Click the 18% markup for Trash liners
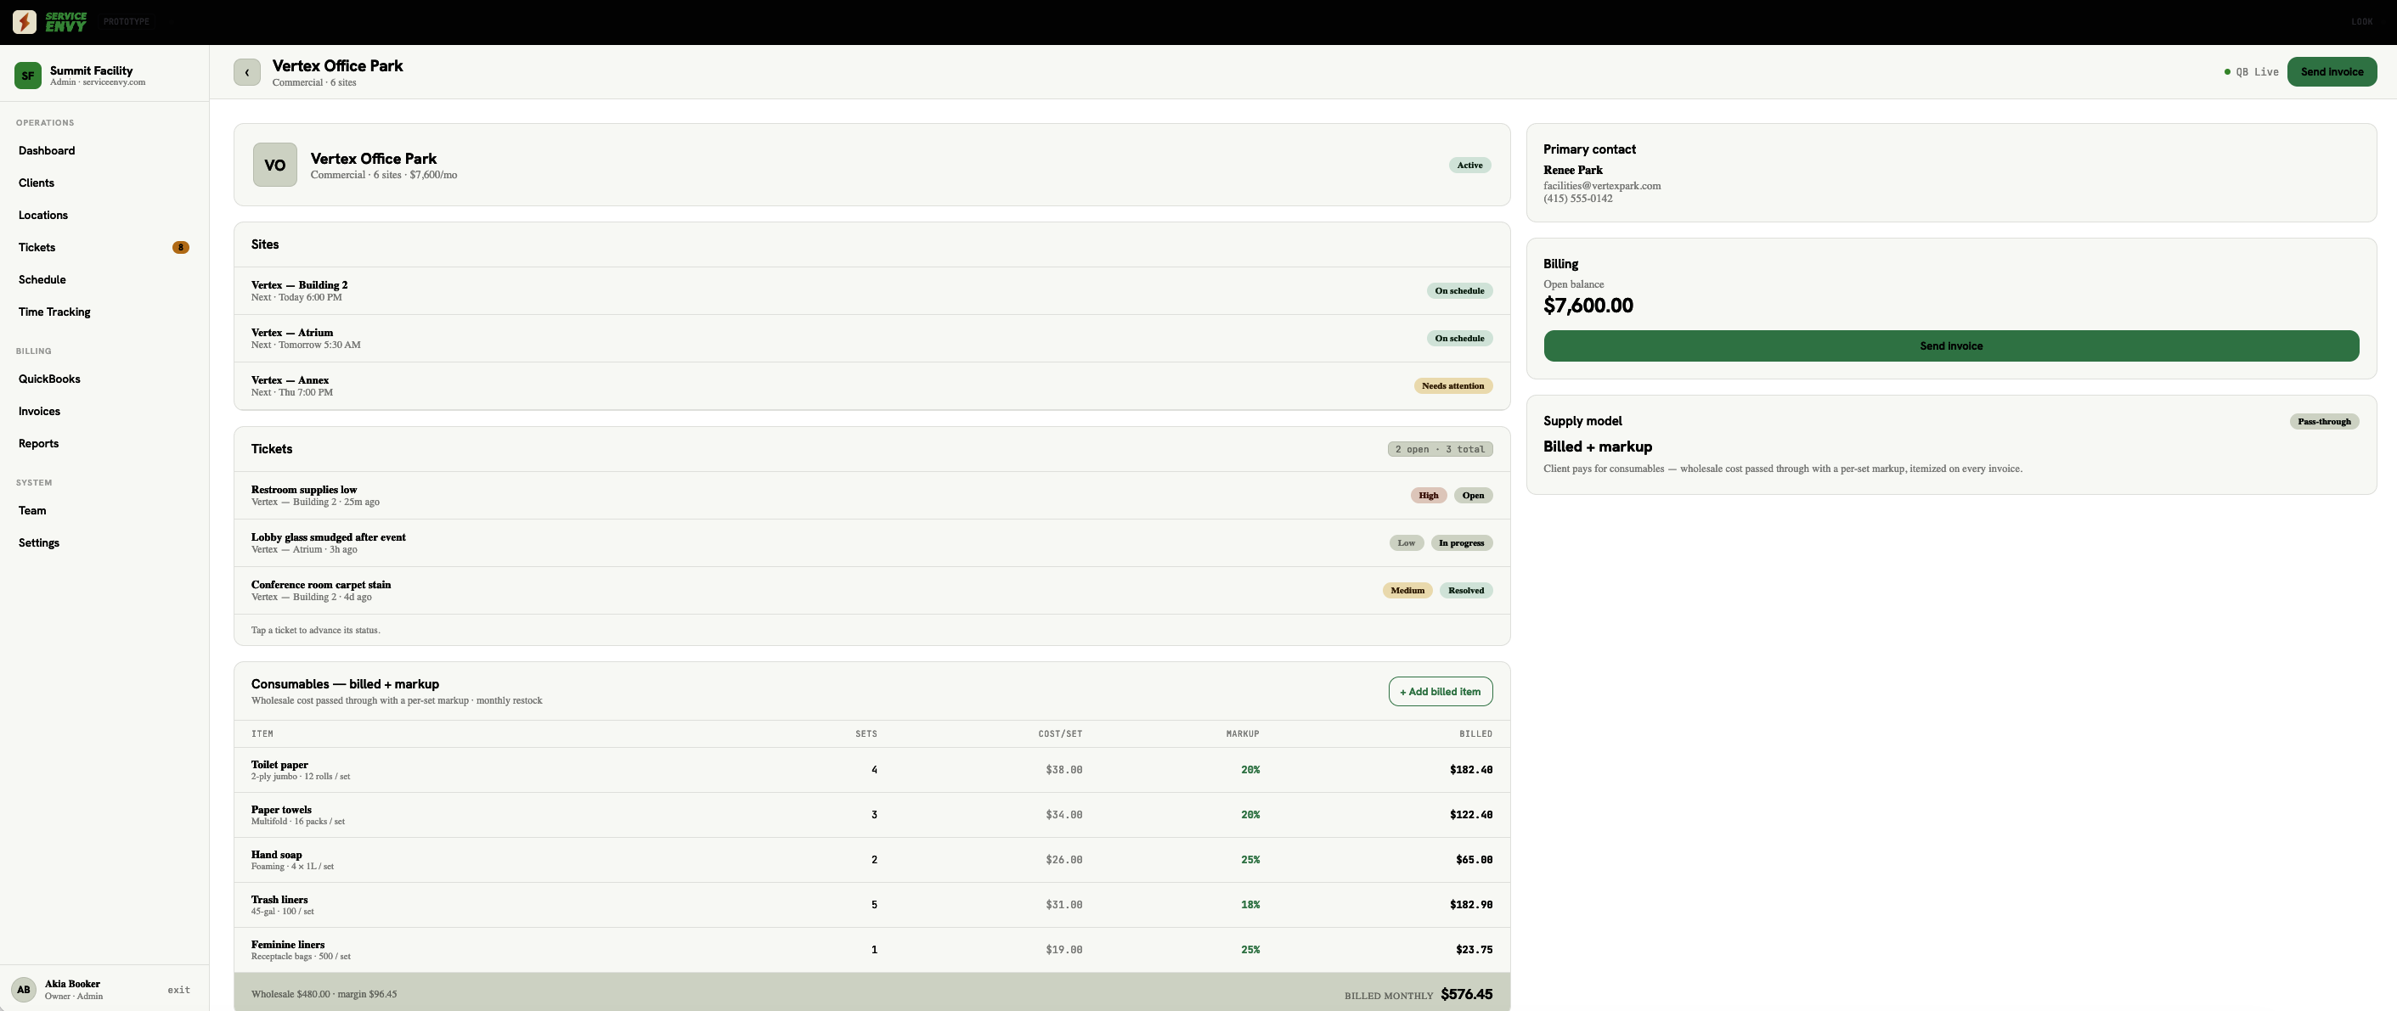This screenshot has width=2397, height=1011. pos(1249,905)
